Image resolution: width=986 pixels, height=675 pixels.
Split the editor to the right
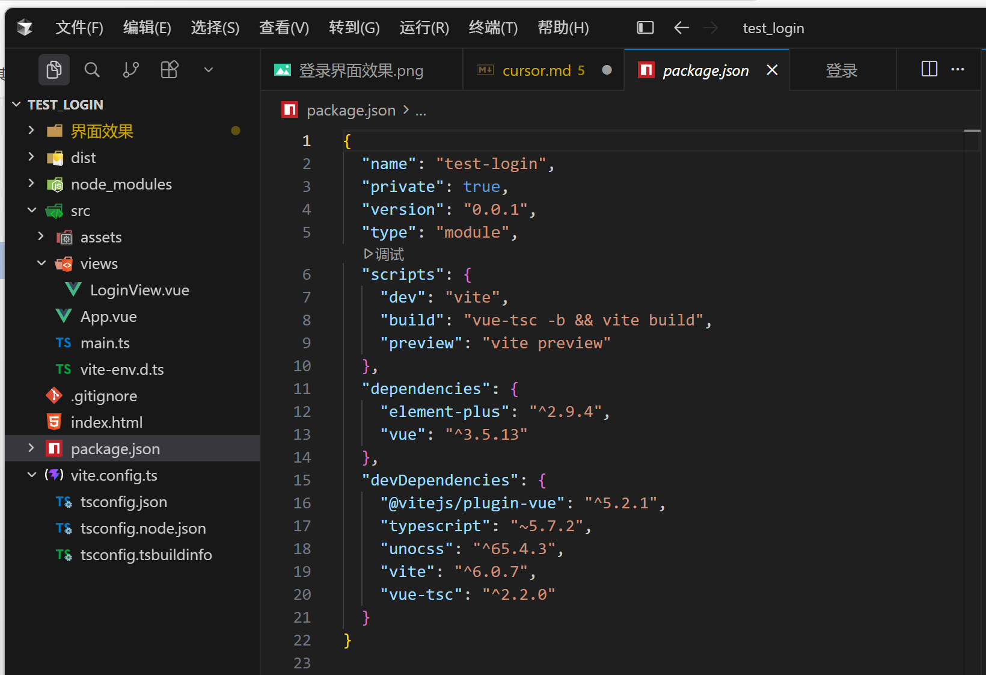pyautogui.click(x=929, y=69)
